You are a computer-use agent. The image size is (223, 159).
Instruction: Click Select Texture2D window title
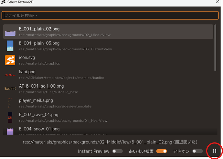[x=20, y=2]
